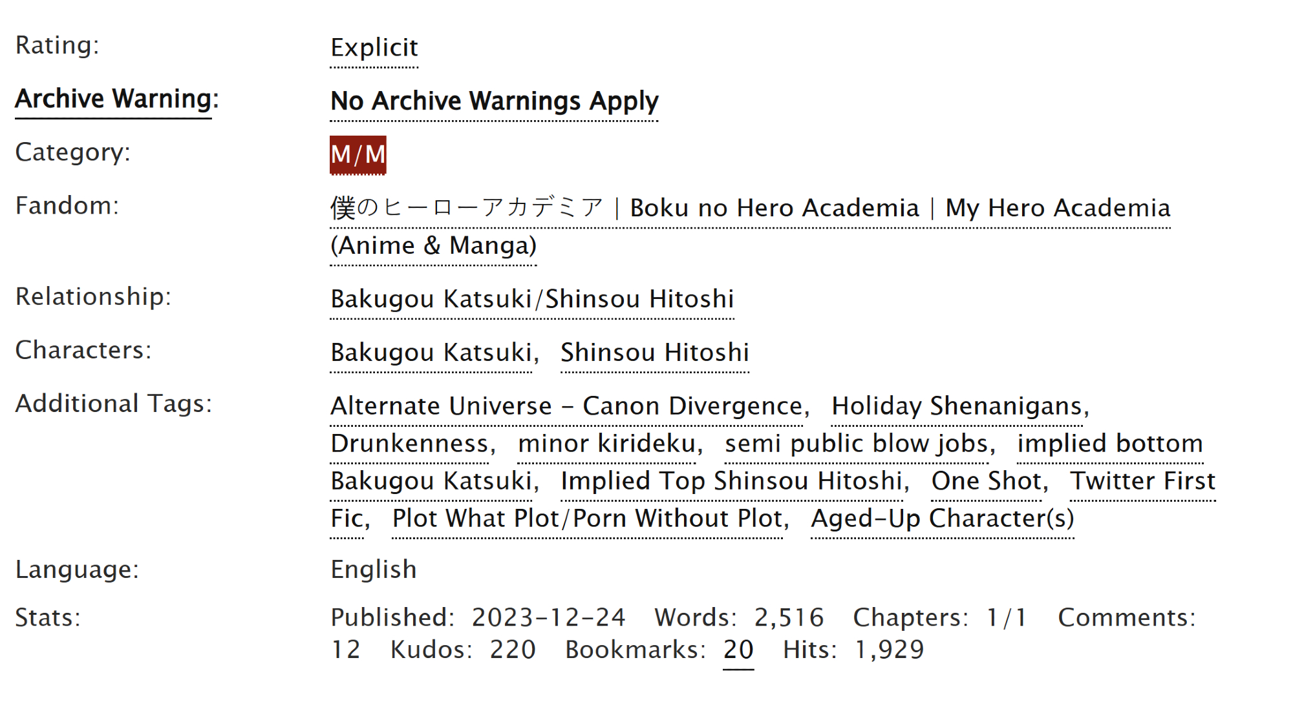The image size is (1293, 711).
Task: Select the M/M category tag
Action: 358,155
